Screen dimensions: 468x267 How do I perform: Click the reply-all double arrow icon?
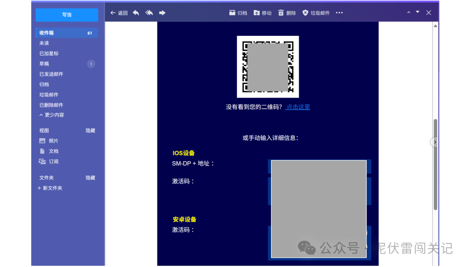[149, 13]
